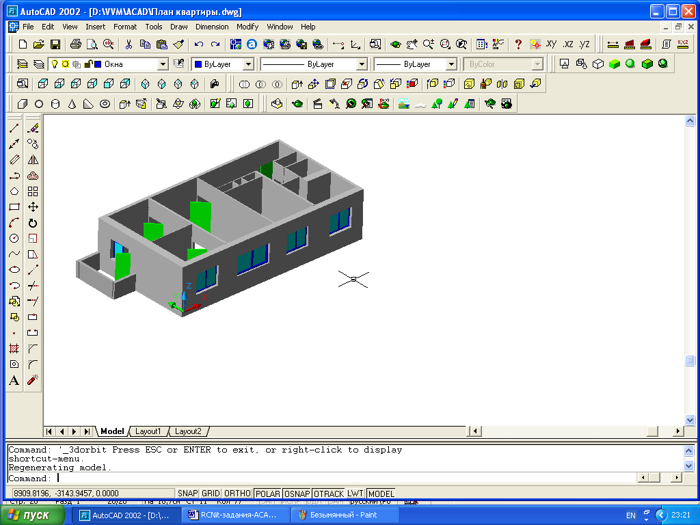The image size is (700, 525).
Task: Toggle POLAR tracking in status bar
Action: [268, 494]
